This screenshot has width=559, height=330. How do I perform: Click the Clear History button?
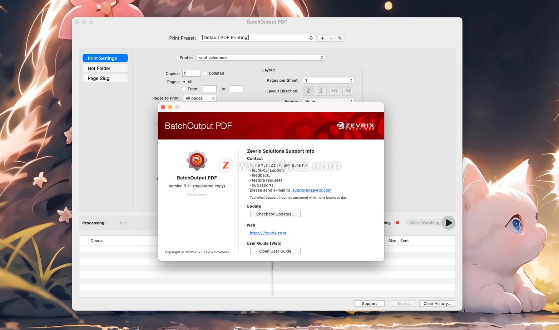click(437, 304)
